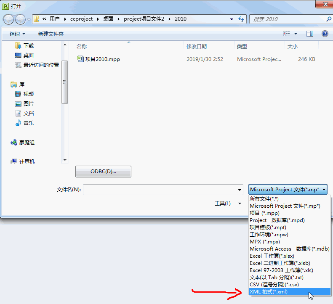This screenshot has height=304, width=333.
Task: Open the 组织 menu
Action: [17, 34]
